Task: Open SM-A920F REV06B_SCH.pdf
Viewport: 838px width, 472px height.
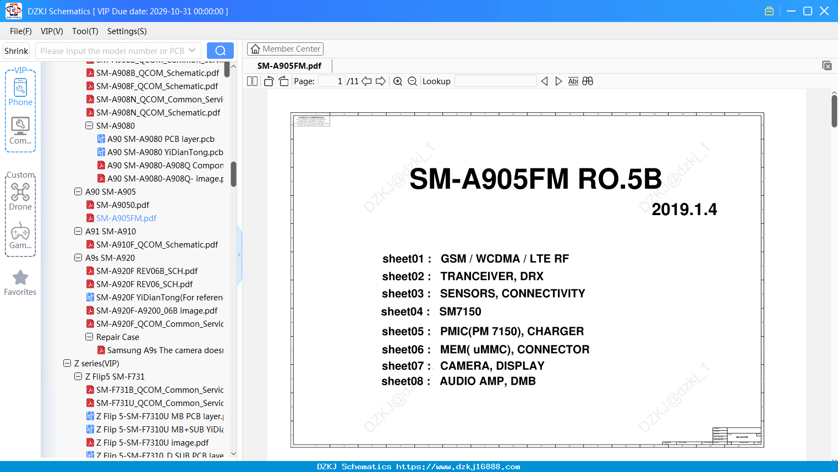Action: pyautogui.click(x=147, y=271)
